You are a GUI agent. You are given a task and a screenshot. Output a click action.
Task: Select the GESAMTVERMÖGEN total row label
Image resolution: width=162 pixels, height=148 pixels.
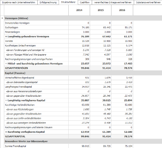pos(17,68)
